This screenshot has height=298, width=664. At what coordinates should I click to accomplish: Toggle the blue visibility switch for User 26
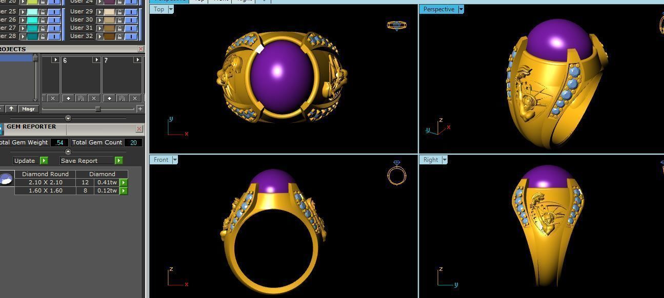[54, 20]
